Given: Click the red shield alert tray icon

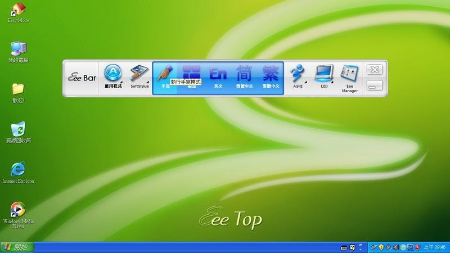Looking at the screenshot, I should [417, 247].
